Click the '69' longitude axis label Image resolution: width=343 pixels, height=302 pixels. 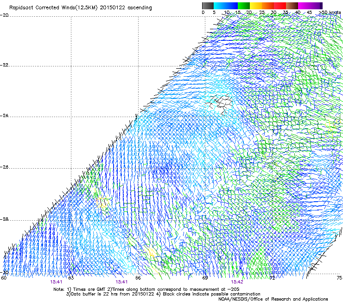coord(205,278)
